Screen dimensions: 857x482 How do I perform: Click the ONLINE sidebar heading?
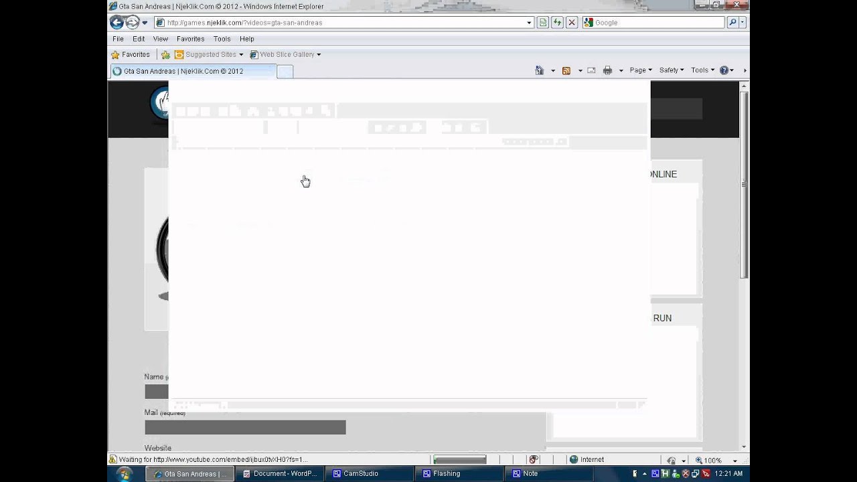664,174
